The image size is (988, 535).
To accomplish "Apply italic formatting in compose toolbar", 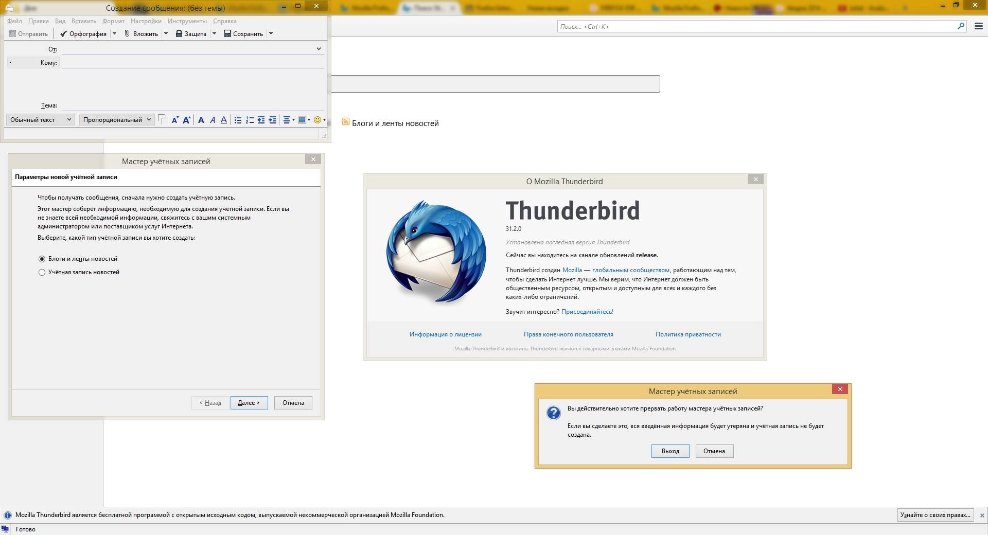I will pyautogui.click(x=213, y=120).
